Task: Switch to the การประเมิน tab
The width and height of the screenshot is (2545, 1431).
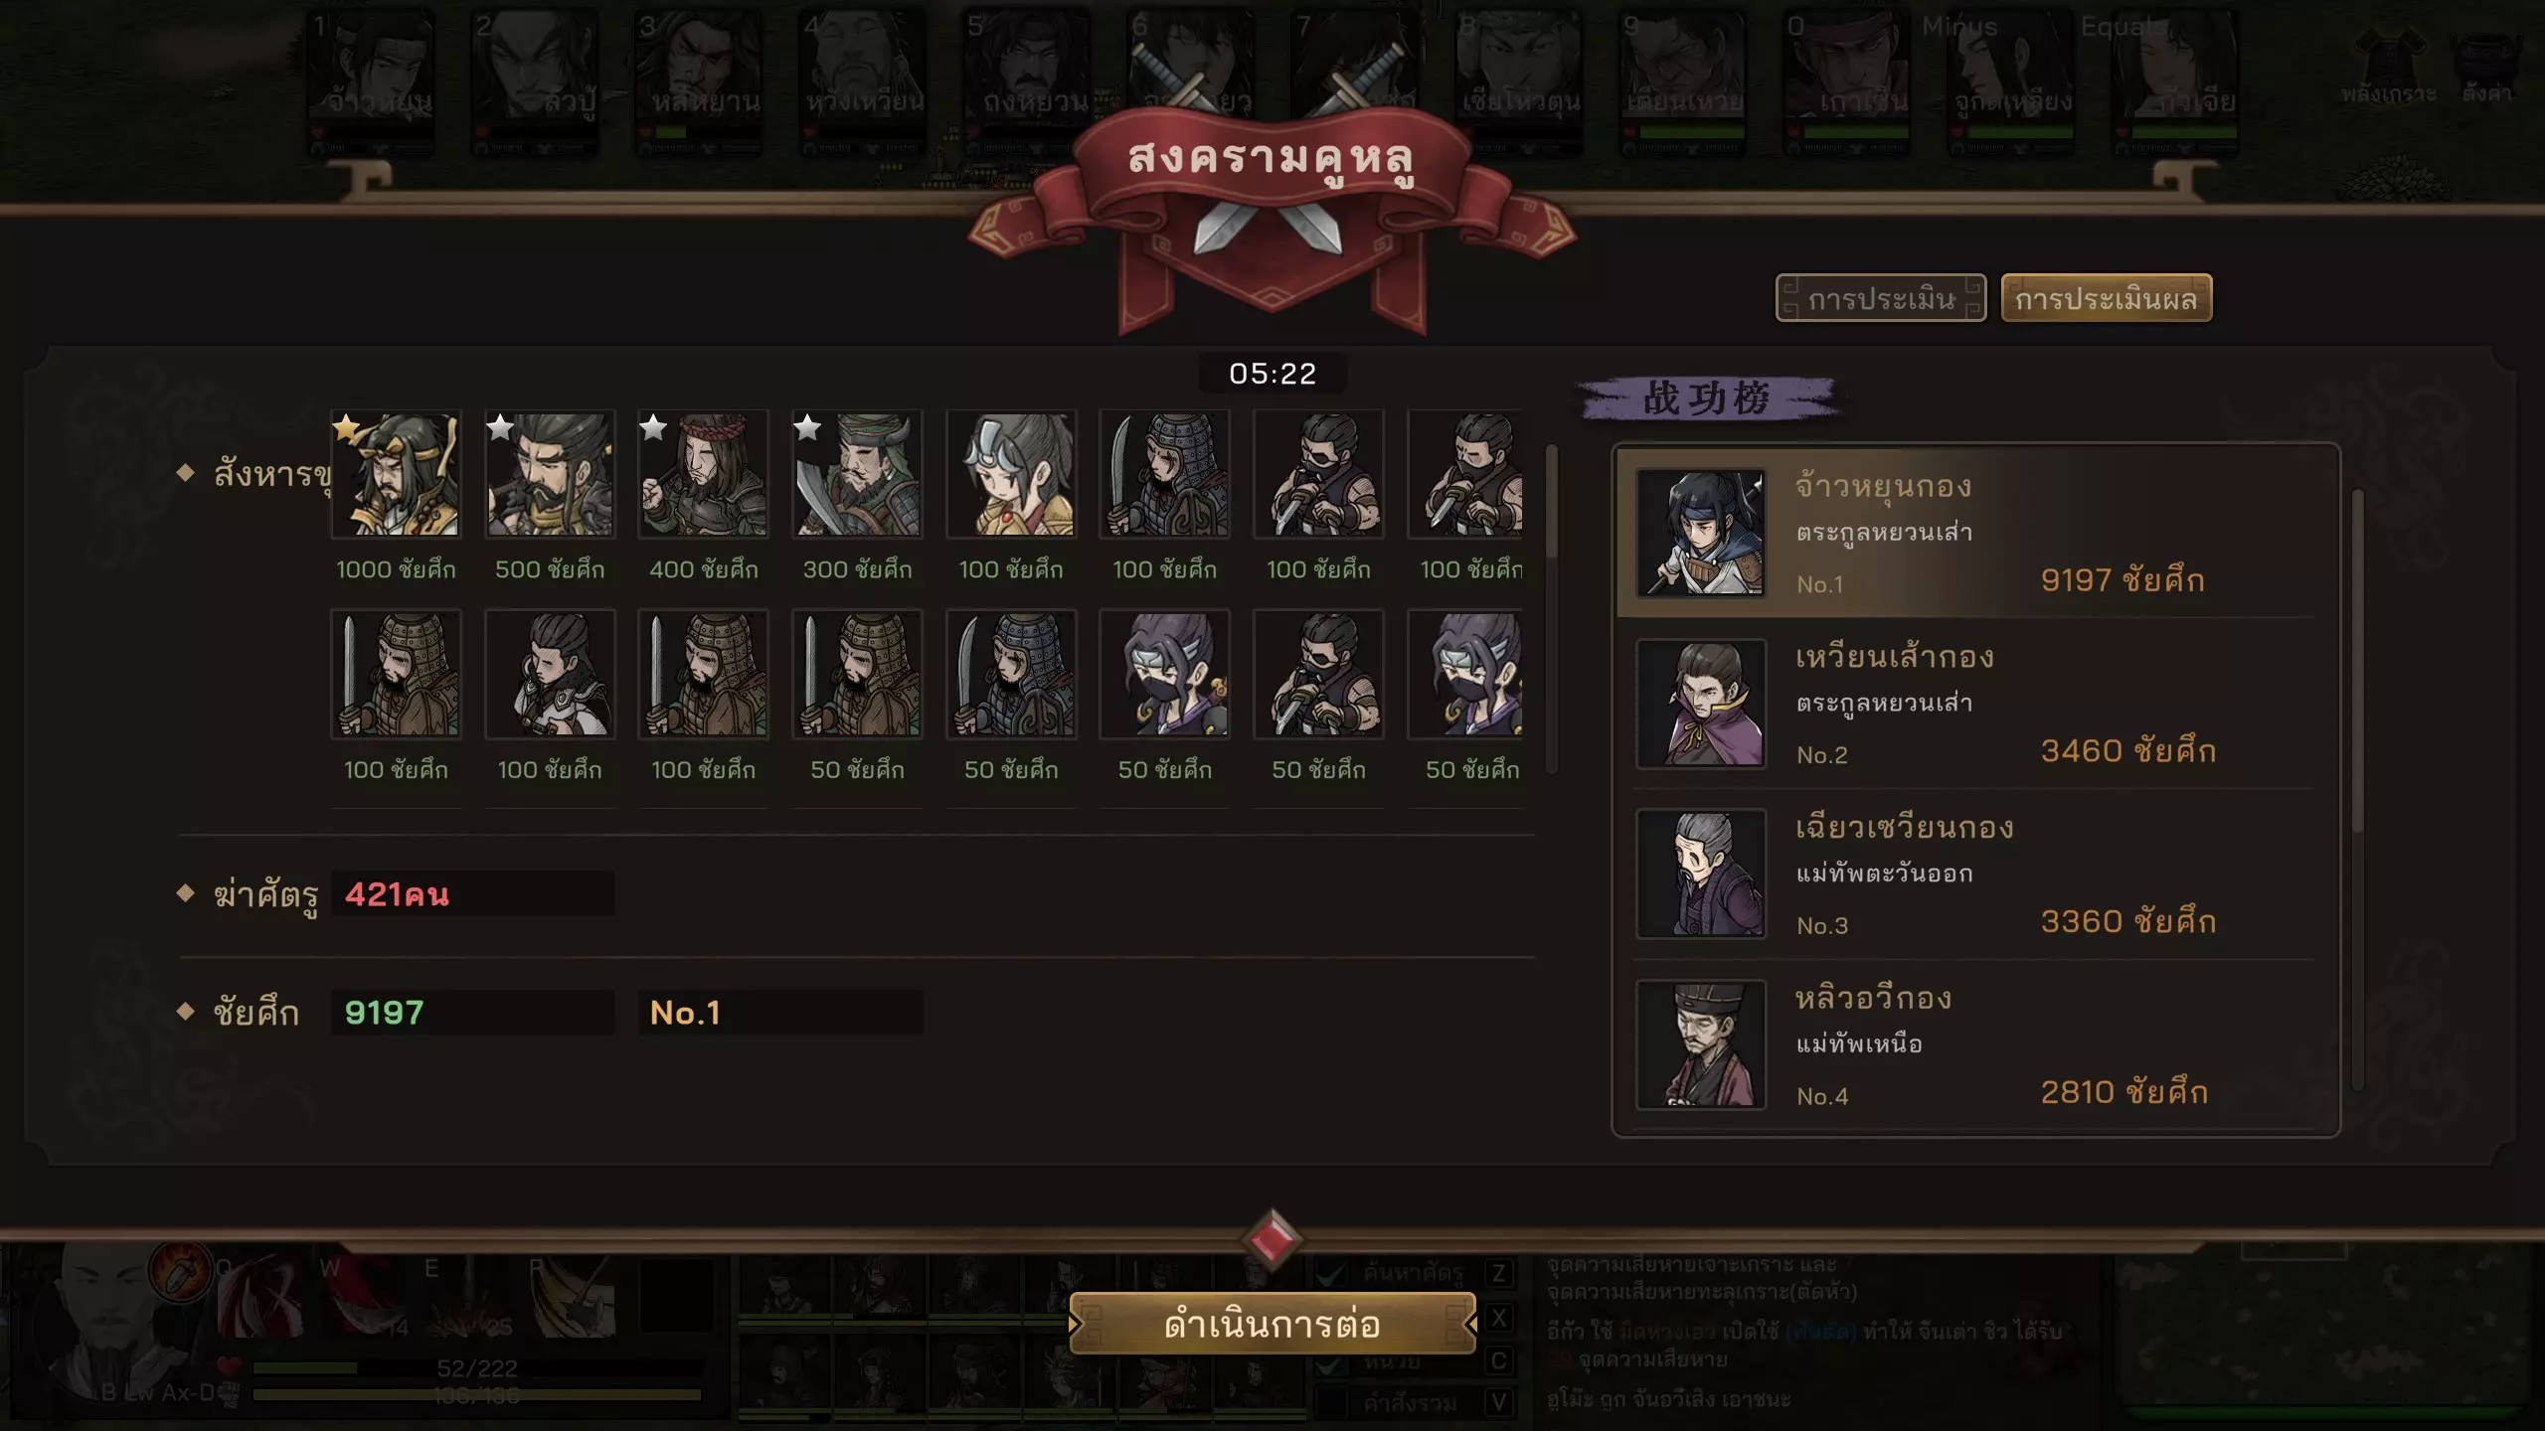Action: 1881,298
